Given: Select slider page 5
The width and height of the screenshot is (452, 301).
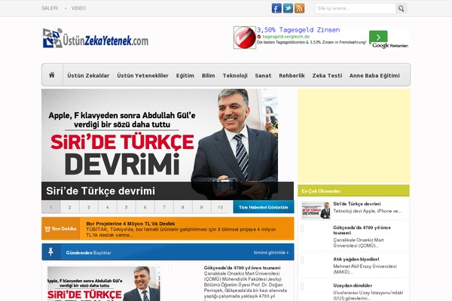Looking at the screenshot, I should 127,207.
